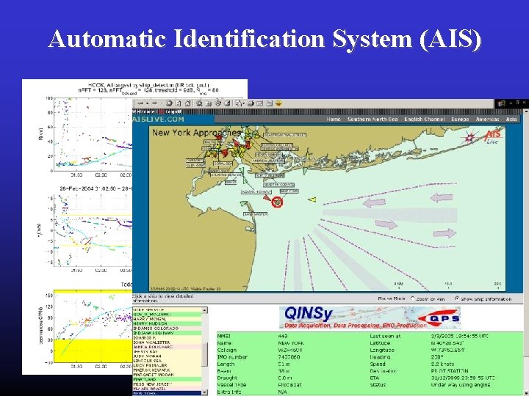
Task: Select LUCY REINAUER in the ship list
Action: 167,365
